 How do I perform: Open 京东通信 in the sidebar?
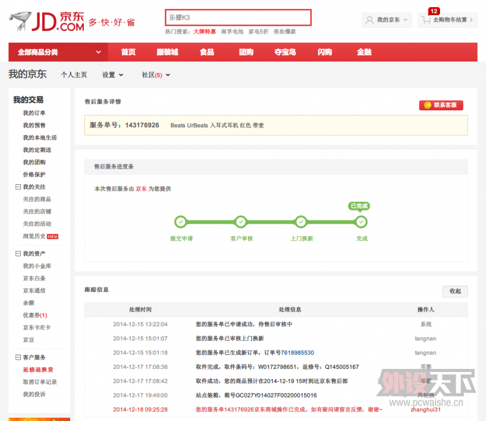pyautogui.click(x=34, y=291)
